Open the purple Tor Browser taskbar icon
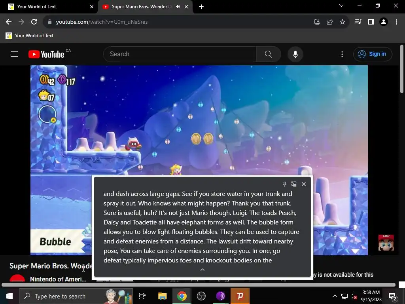405x304 pixels. point(221,296)
